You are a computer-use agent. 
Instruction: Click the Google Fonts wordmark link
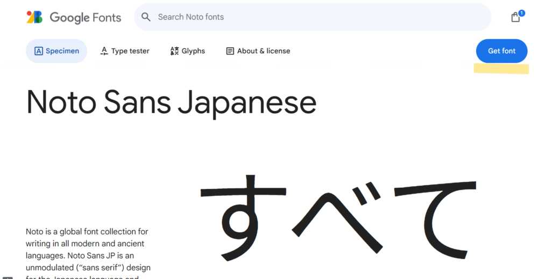point(86,18)
